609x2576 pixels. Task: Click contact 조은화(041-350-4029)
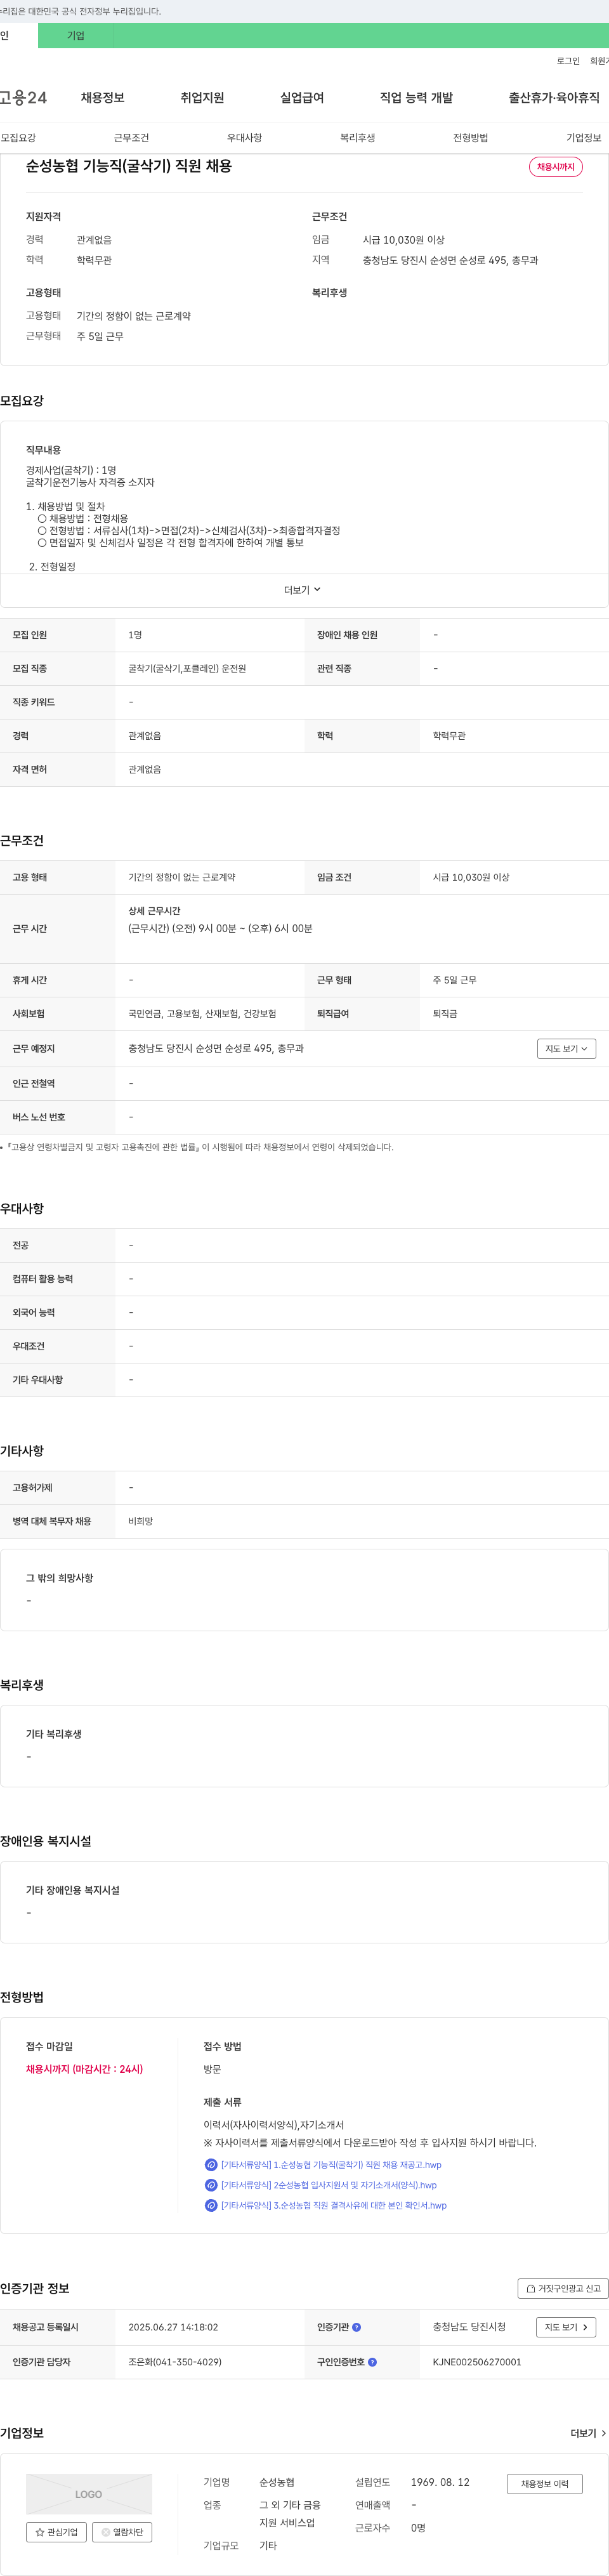coord(175,2362)
